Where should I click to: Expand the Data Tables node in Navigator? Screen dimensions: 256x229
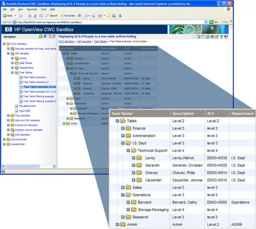pyautogui.click(x=12, y=63)
